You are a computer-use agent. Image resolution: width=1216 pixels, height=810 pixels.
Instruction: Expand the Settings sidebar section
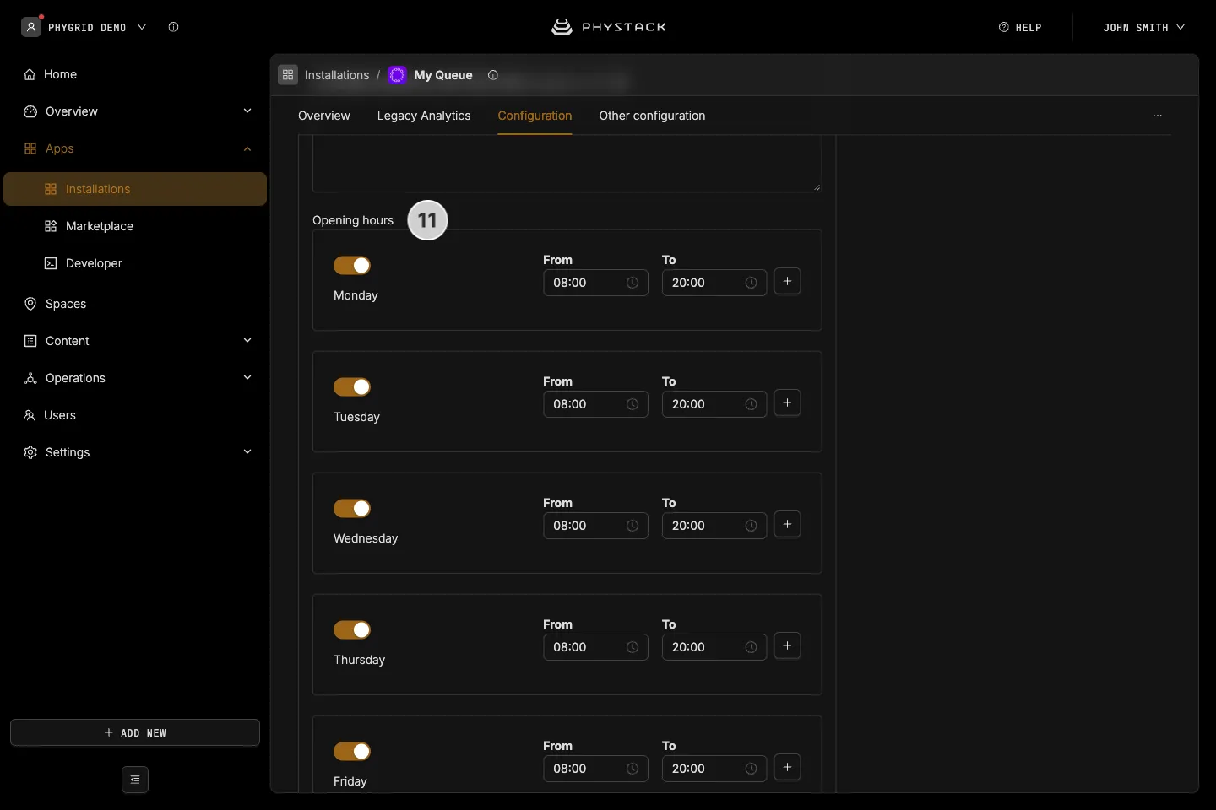135,452
